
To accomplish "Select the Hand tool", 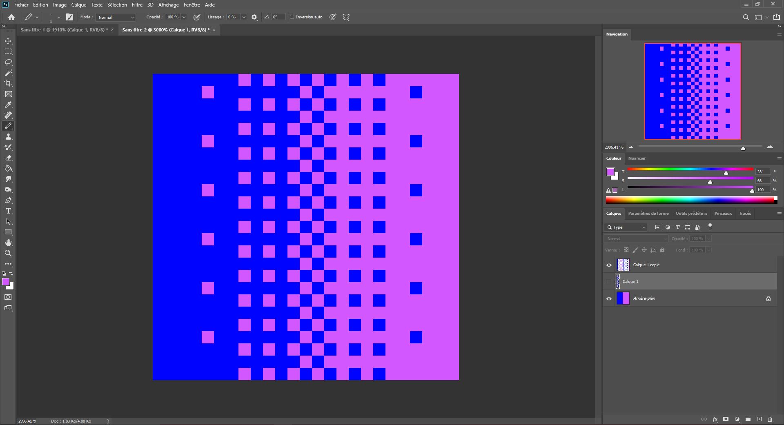I will [x=8, y=243].
